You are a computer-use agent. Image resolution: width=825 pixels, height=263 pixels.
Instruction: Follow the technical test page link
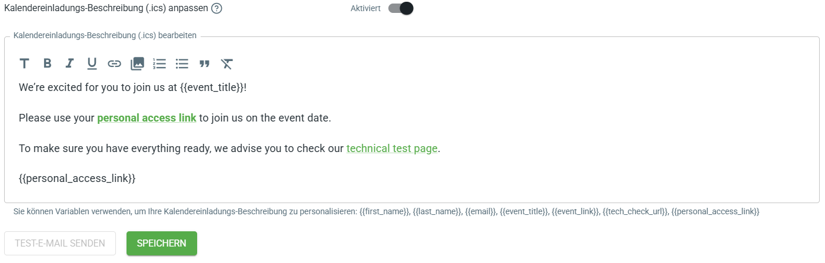(392, 149)
